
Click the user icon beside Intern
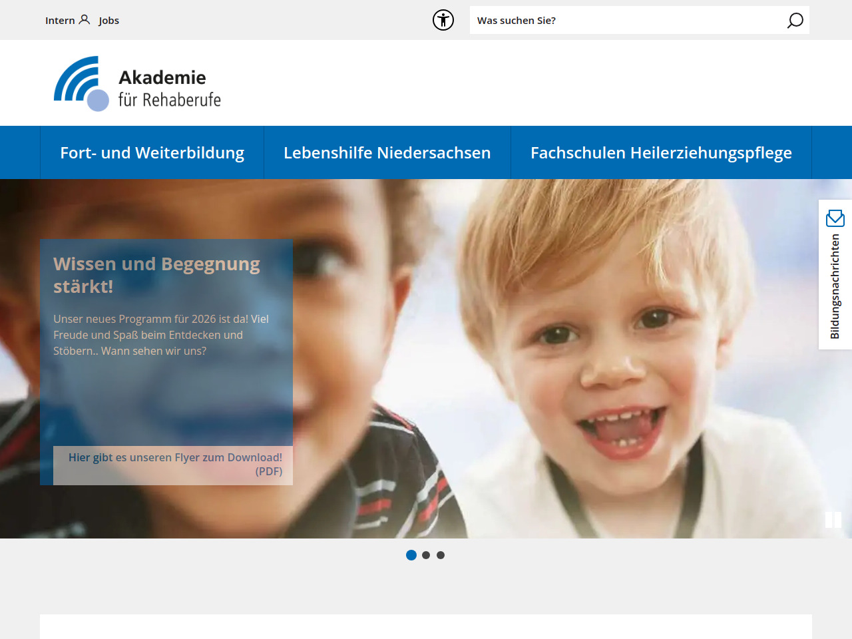coord(85,20)
